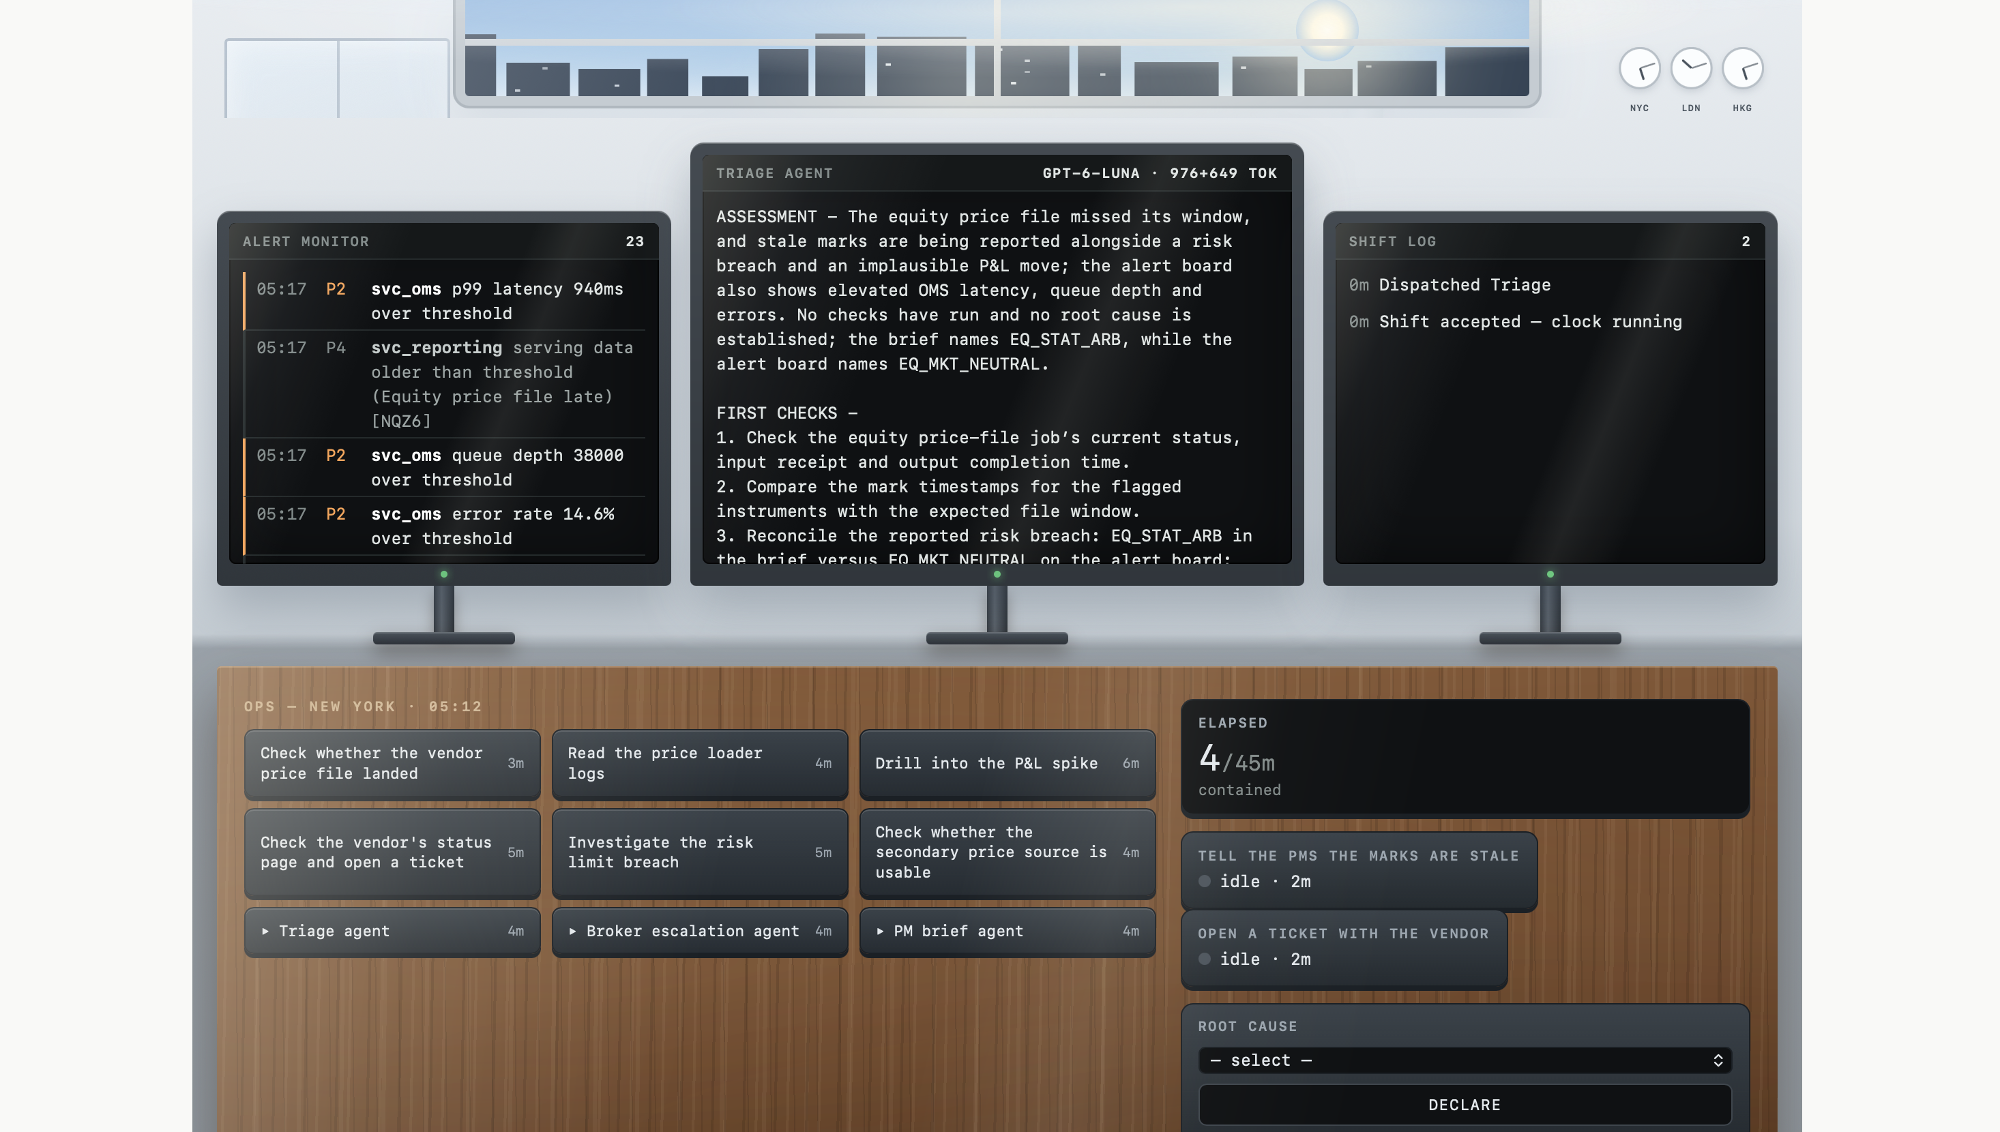Click second check item about mark timestamps
This screenshot has height=1132, width=2000.
tap(949, 498)
